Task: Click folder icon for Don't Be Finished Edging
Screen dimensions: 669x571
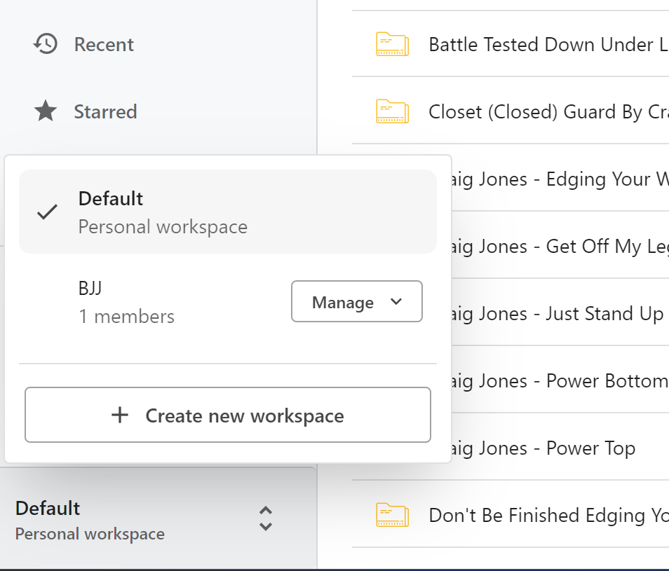Action: [x=392, y=515]
